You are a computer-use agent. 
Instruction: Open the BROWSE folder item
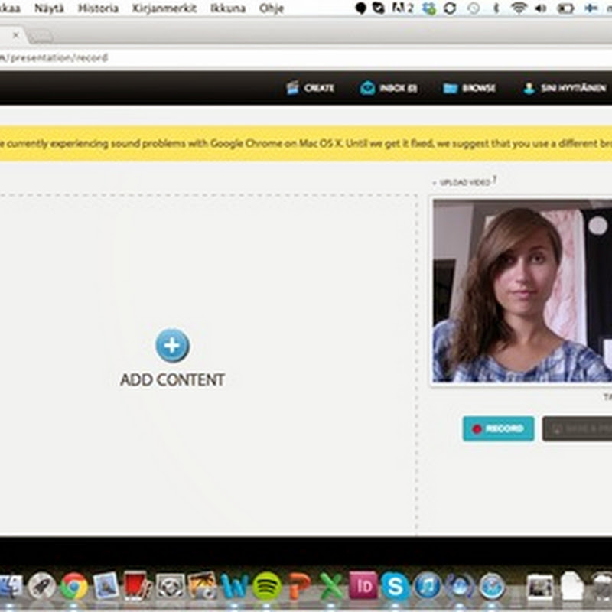point(469,88)
